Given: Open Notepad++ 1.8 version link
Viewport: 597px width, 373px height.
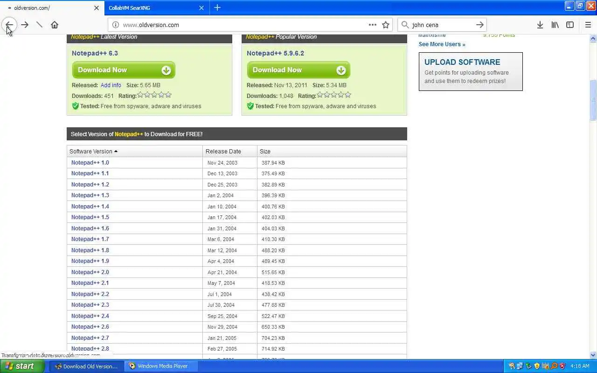Looking at the screenshot, I should click(90, 250).
